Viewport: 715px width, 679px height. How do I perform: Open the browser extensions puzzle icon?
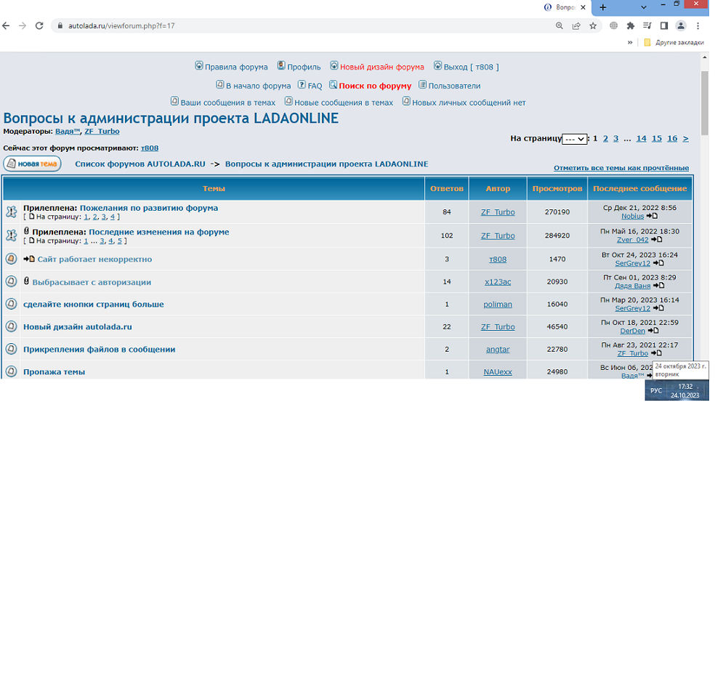tap(630, 25)
